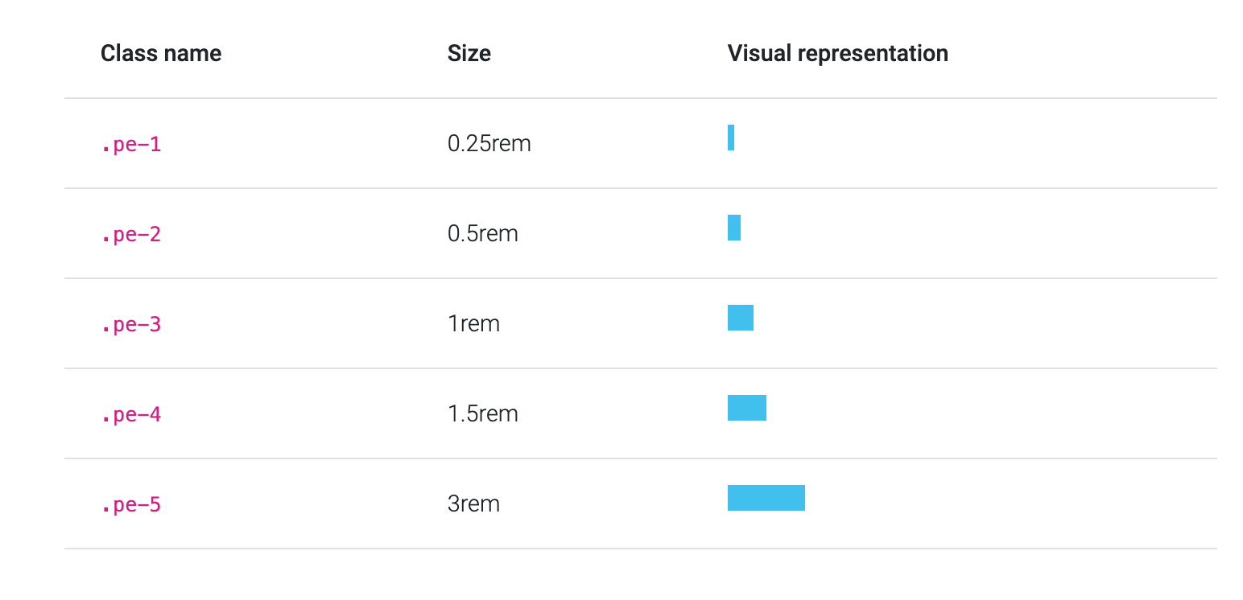The width and height of the screenshot is (1243, 600).
Task: Select the blue square for .pe-3
Action: click(741, 318)
